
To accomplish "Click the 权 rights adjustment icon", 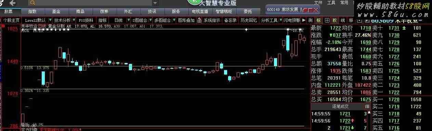I will coord(335,20).
